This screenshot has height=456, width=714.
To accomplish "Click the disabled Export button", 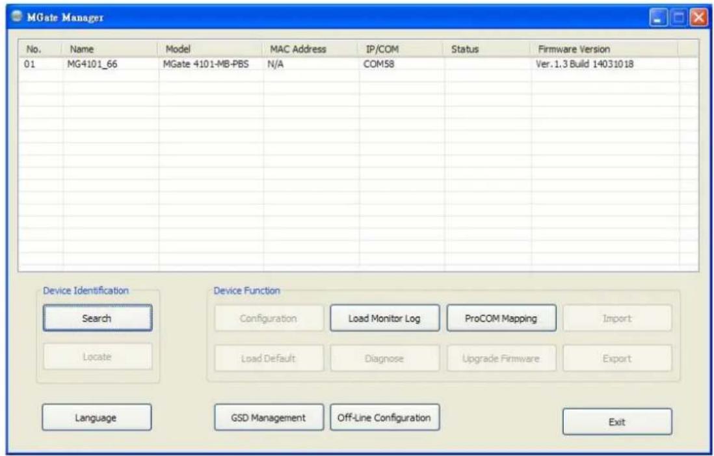I will click(618, 358).
